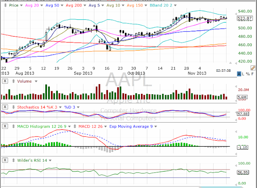Close the Wilder's RSI panel with its X
Screen dimensions: 257x188
[5, 160]
